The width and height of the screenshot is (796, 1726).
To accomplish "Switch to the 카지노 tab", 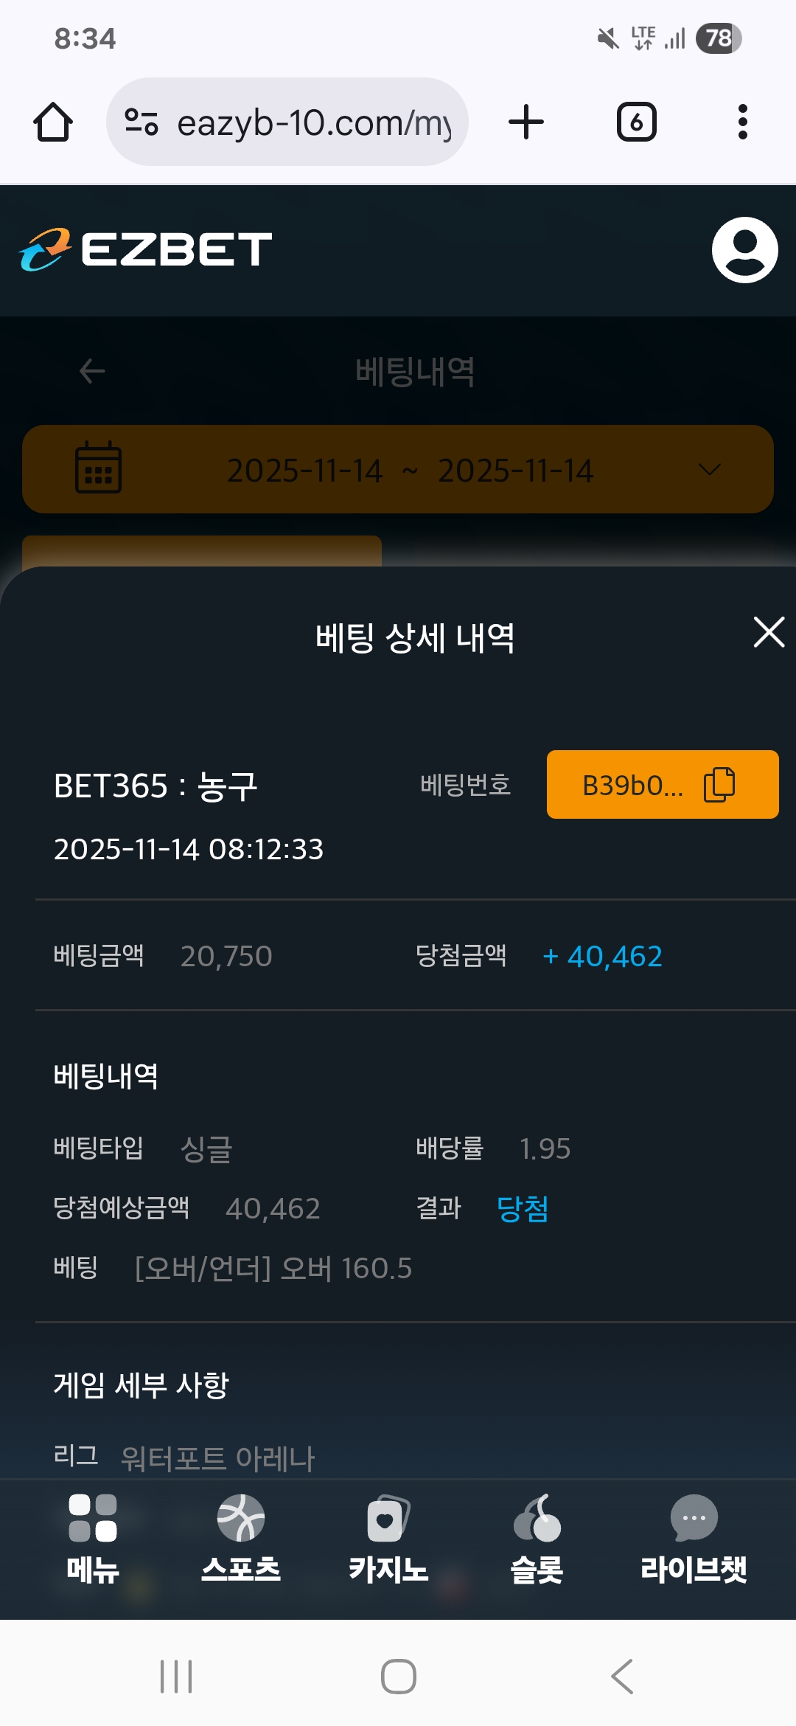I will tap(388, 1539).
